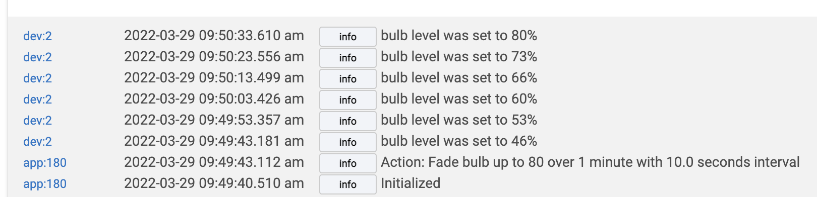Open the dev:2 link for 46% entry

coord(37,142)
